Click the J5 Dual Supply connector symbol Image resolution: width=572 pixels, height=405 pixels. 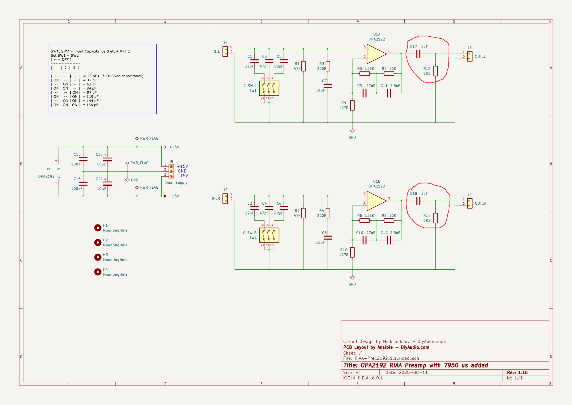point(171,171)
